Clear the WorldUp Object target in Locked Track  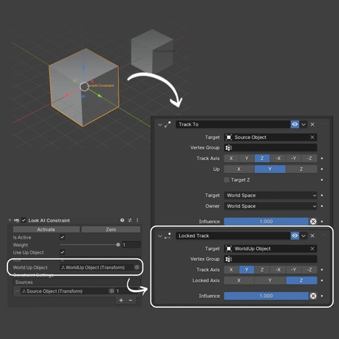point(313,249)
